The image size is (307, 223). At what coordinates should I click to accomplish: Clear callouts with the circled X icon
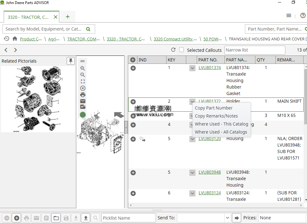tap(83, 88)
